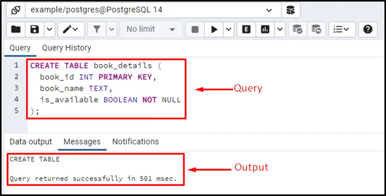
Task: Expand the filter options dropdown arrow
Action: pyautogui.click(x=112, y=29)
